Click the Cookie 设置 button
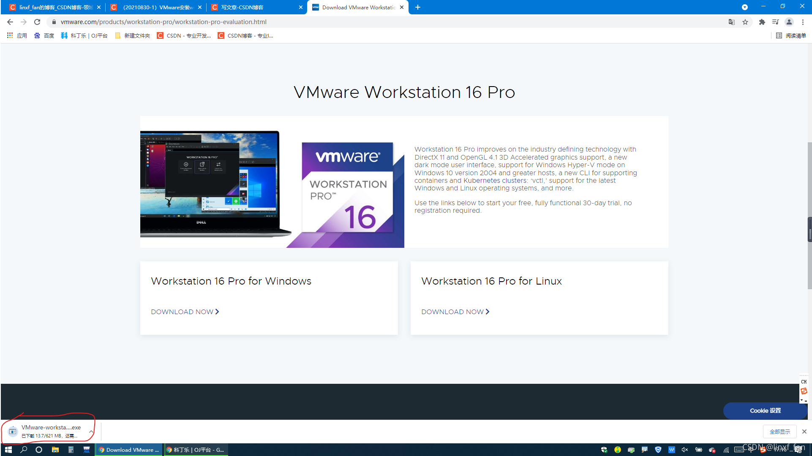 (765, 410)
